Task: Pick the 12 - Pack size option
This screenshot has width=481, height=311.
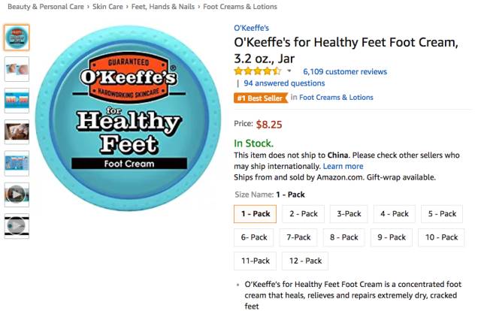Action: click(304, 261)
